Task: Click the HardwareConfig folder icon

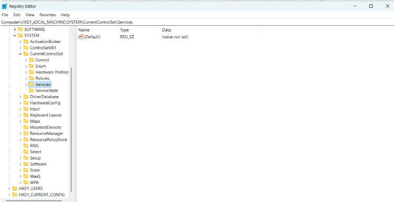Action: click(26, 103)
